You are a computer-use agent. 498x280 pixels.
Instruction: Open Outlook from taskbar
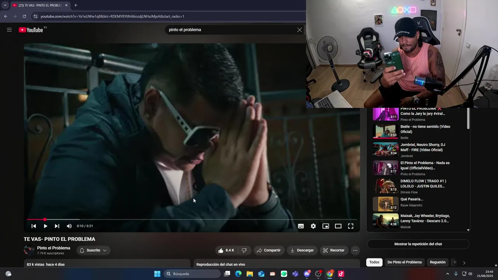pos(261,274)
